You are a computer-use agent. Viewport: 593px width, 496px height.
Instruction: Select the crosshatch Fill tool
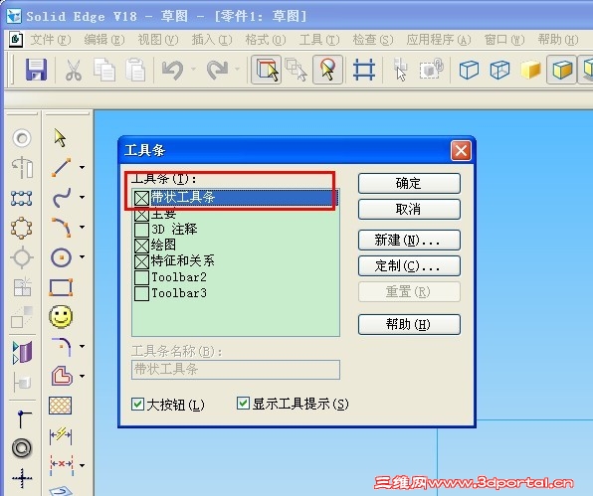(x=60, y=406)
